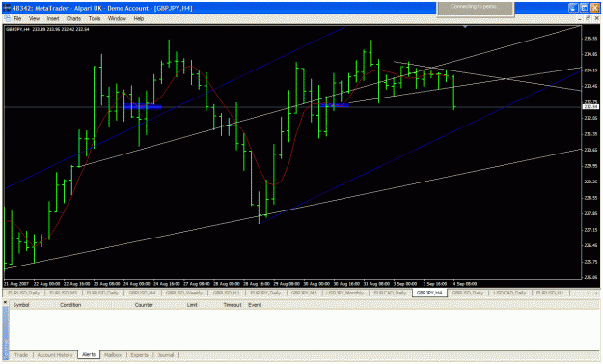Screen dimensions: 603x364
Task: Switch to the GBPUSD,Weekly chart tab
Action: 184,293
